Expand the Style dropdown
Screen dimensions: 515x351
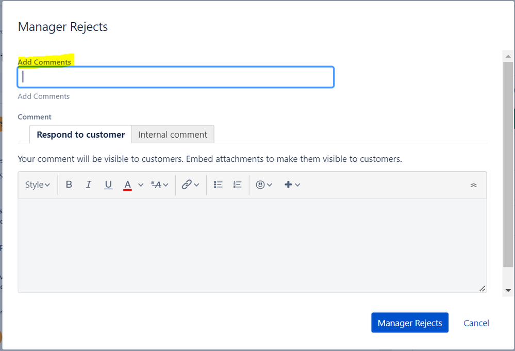[38, 185]
